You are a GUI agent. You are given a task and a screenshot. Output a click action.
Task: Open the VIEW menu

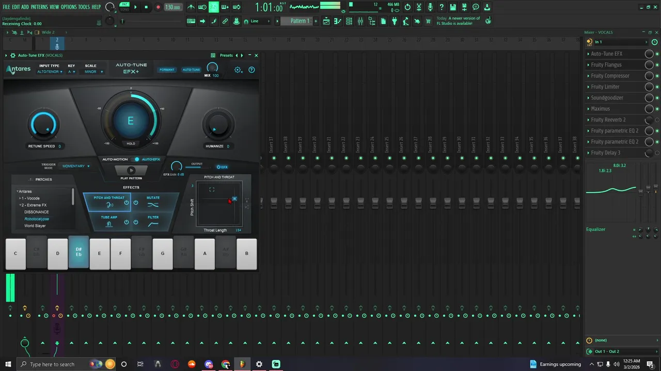tap(54, 7)
